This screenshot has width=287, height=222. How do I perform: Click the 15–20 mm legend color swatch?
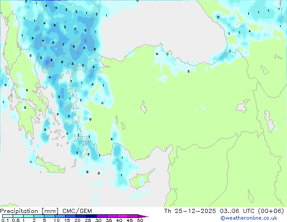70,216
